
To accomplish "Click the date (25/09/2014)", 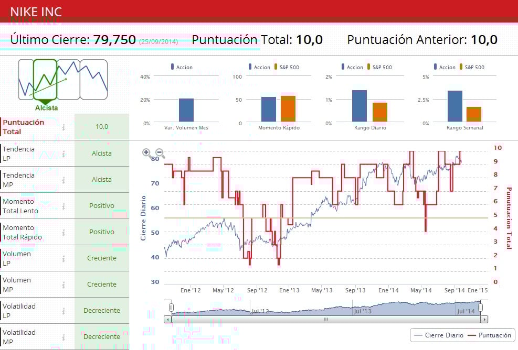I will [x=158, y=42].
